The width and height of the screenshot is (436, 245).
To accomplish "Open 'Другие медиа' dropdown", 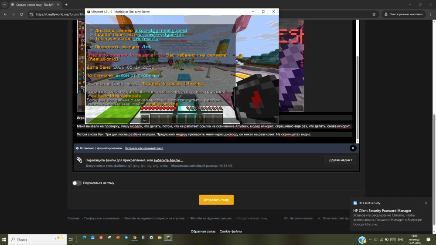I will [341, 160].
